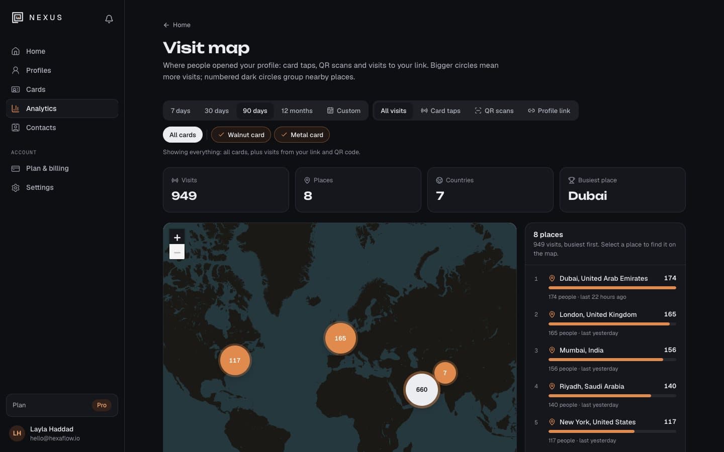Select Dubai, United Arab Emirates in list
Screen dimensions: 724x452
(605, 287)
